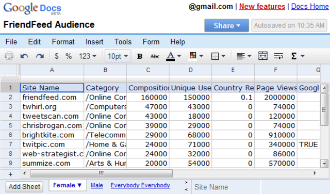The image size is (330, 194).
Task: Go to Docs Home link
Action: tap(310, 6)
